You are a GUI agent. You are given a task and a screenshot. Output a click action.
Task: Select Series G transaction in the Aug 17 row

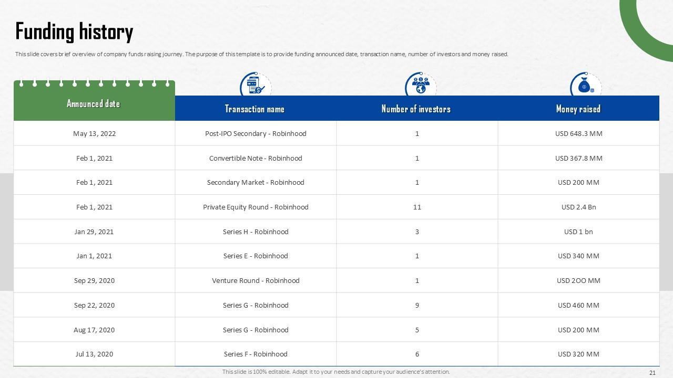click(256, 330)
